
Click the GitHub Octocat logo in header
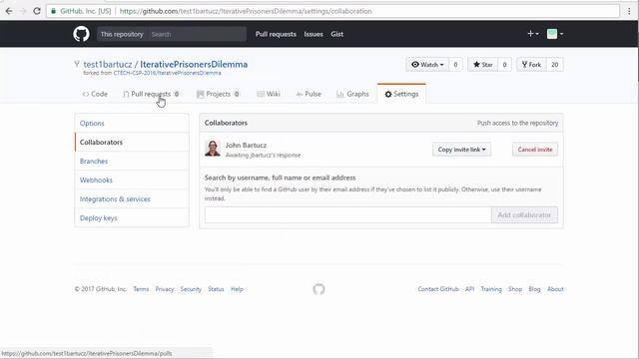pyautogui.click(x=81, y=34)
